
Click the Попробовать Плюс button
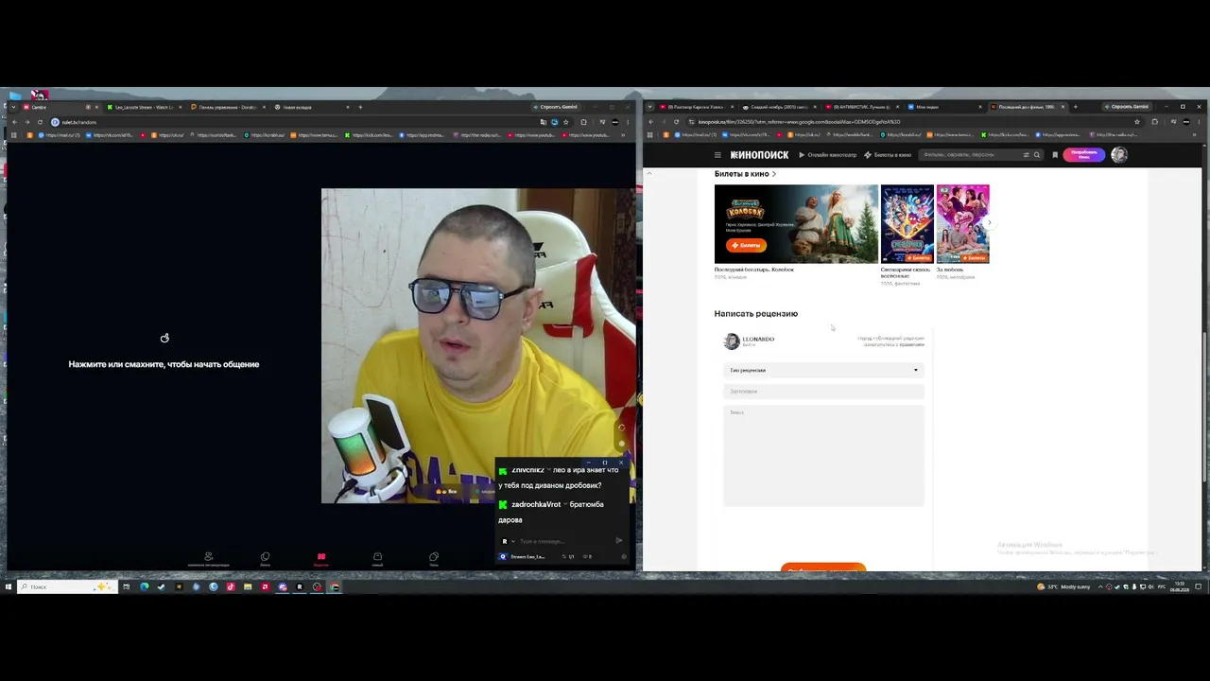point(1084,155)
